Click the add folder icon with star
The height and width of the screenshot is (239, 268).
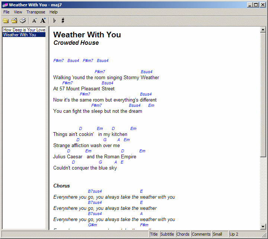tap(14, 21)
